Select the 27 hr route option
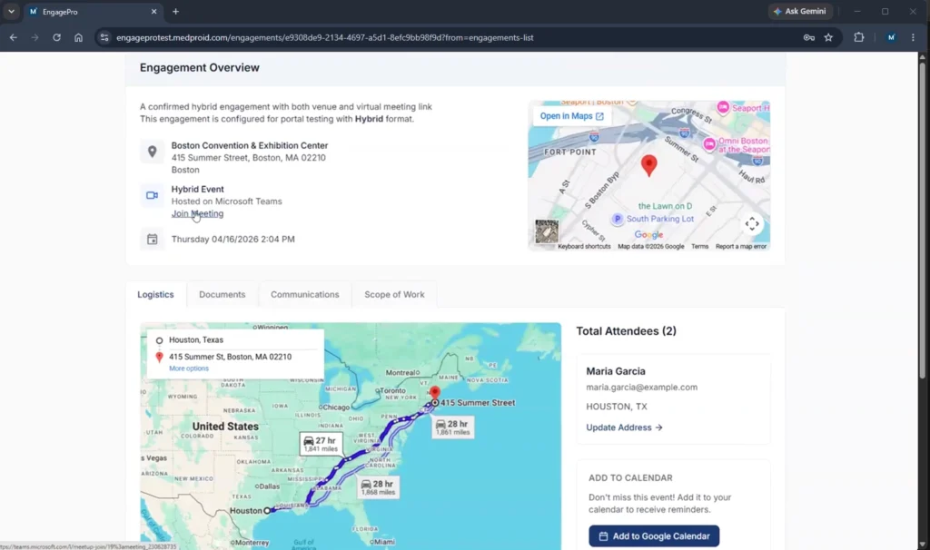Image resolution: width=930 pixels, height=550 pixels. coord(321,444)
